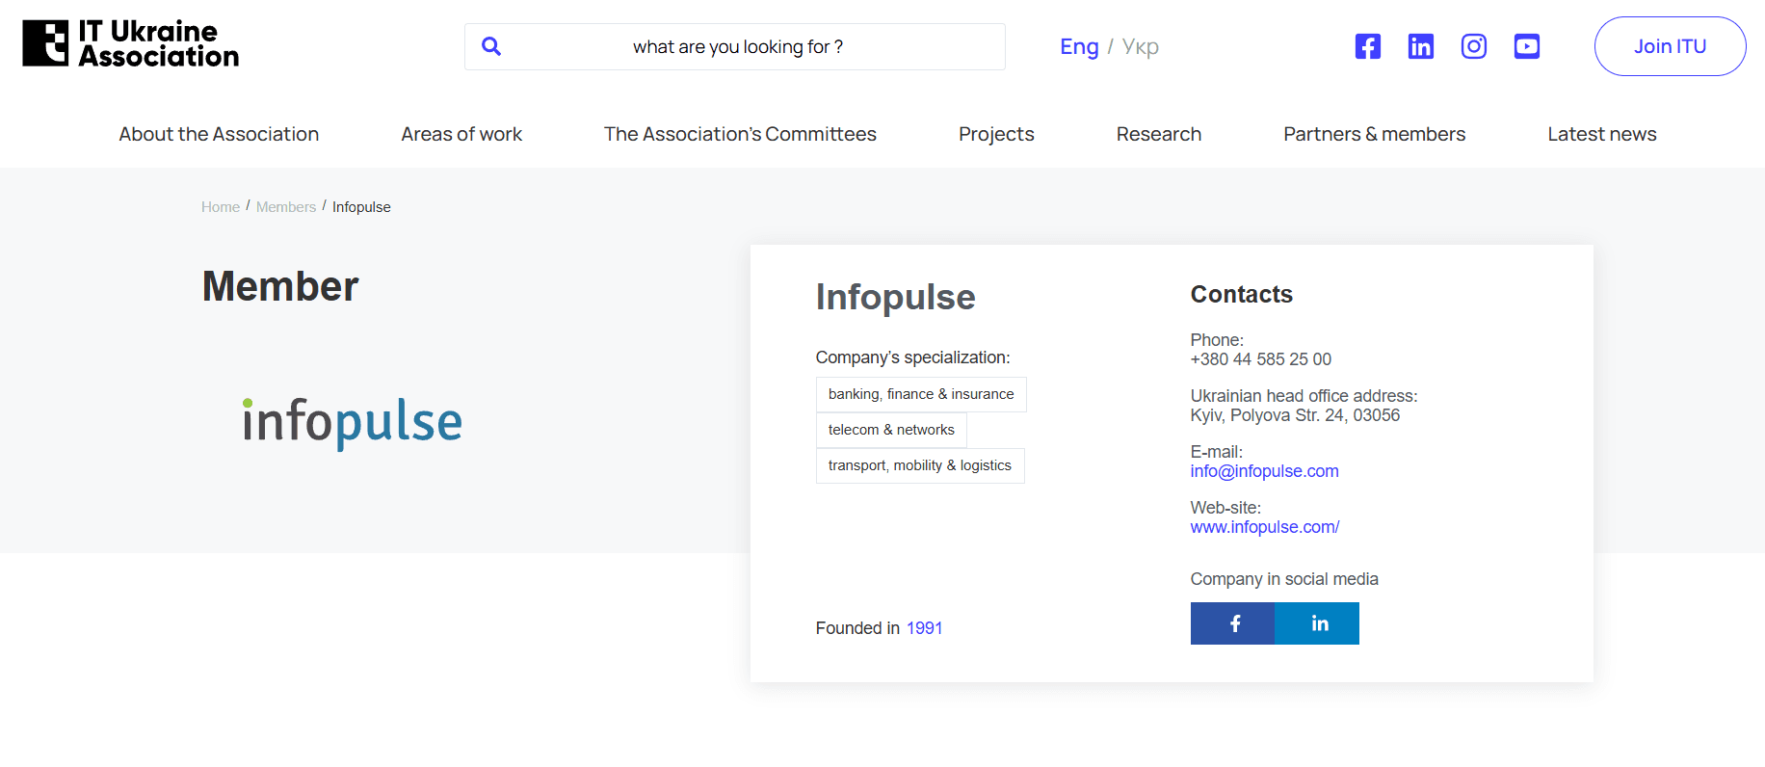
Task: Select the 'banking, finance & insurance' tag
Action: (921, 394)
